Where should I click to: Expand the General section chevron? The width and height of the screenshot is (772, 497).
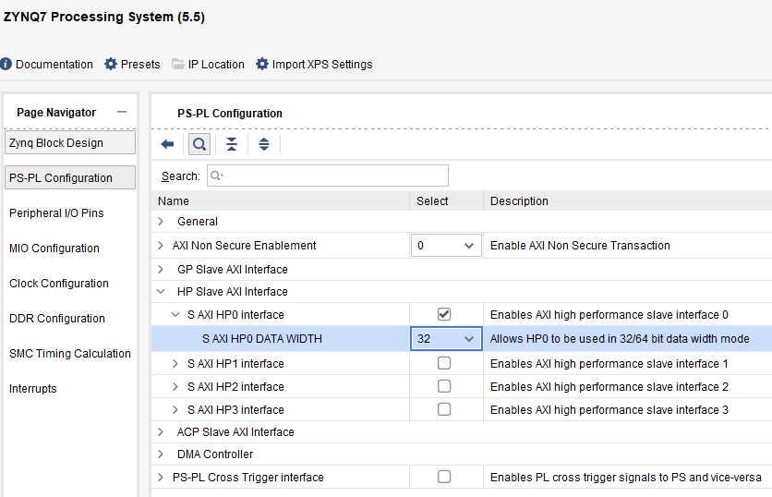161,222
